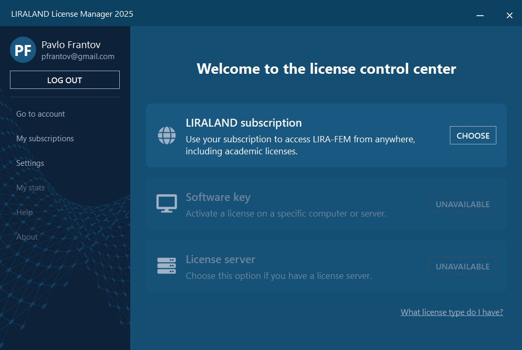Image resolution: width=522 pixels, height=350 pixels.
Task: Click the LIRALAND subscription card title
Action: [x=244, y=123]
